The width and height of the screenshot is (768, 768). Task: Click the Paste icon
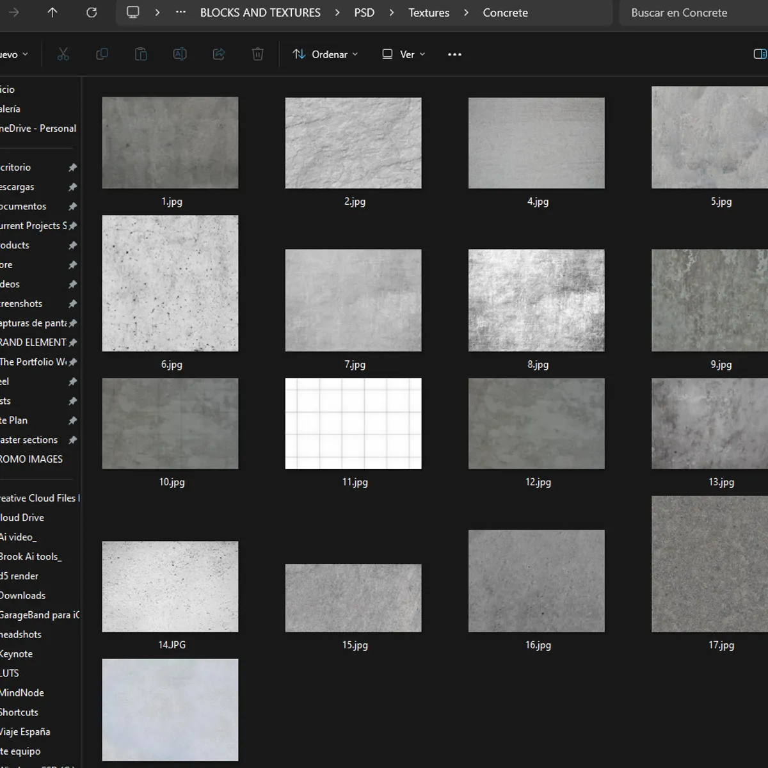(141, 54)
